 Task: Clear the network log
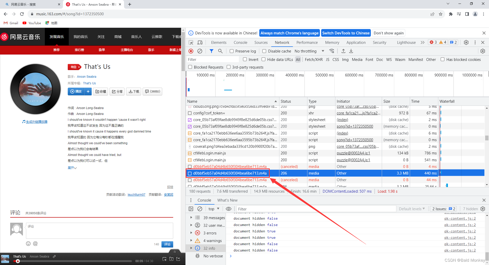[x=200, y=51]
